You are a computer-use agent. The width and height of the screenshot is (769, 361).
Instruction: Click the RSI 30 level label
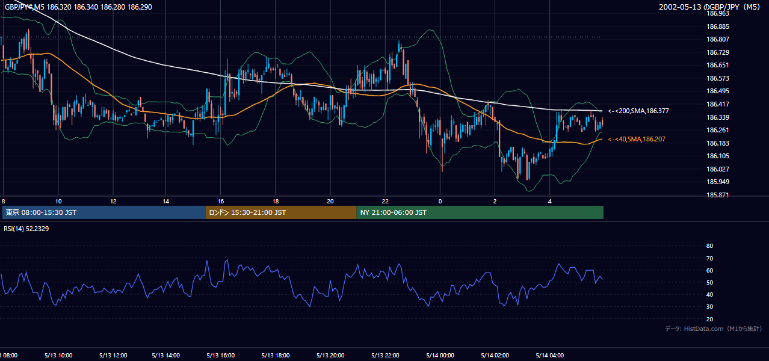coord(709,307)
